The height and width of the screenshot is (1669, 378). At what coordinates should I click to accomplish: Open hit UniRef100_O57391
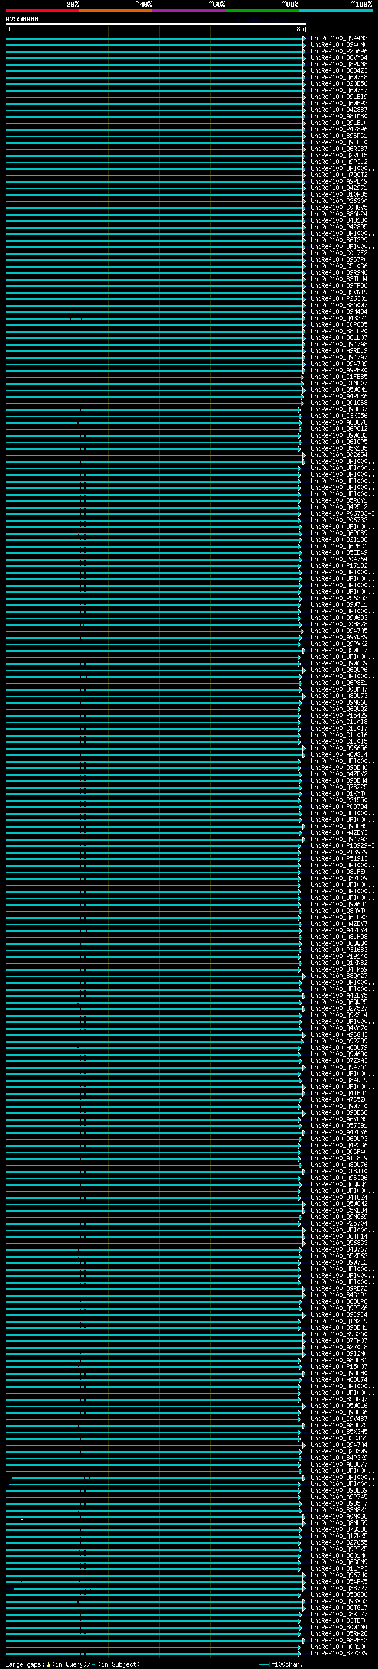pyautogui.click(x=339, y=1126)
